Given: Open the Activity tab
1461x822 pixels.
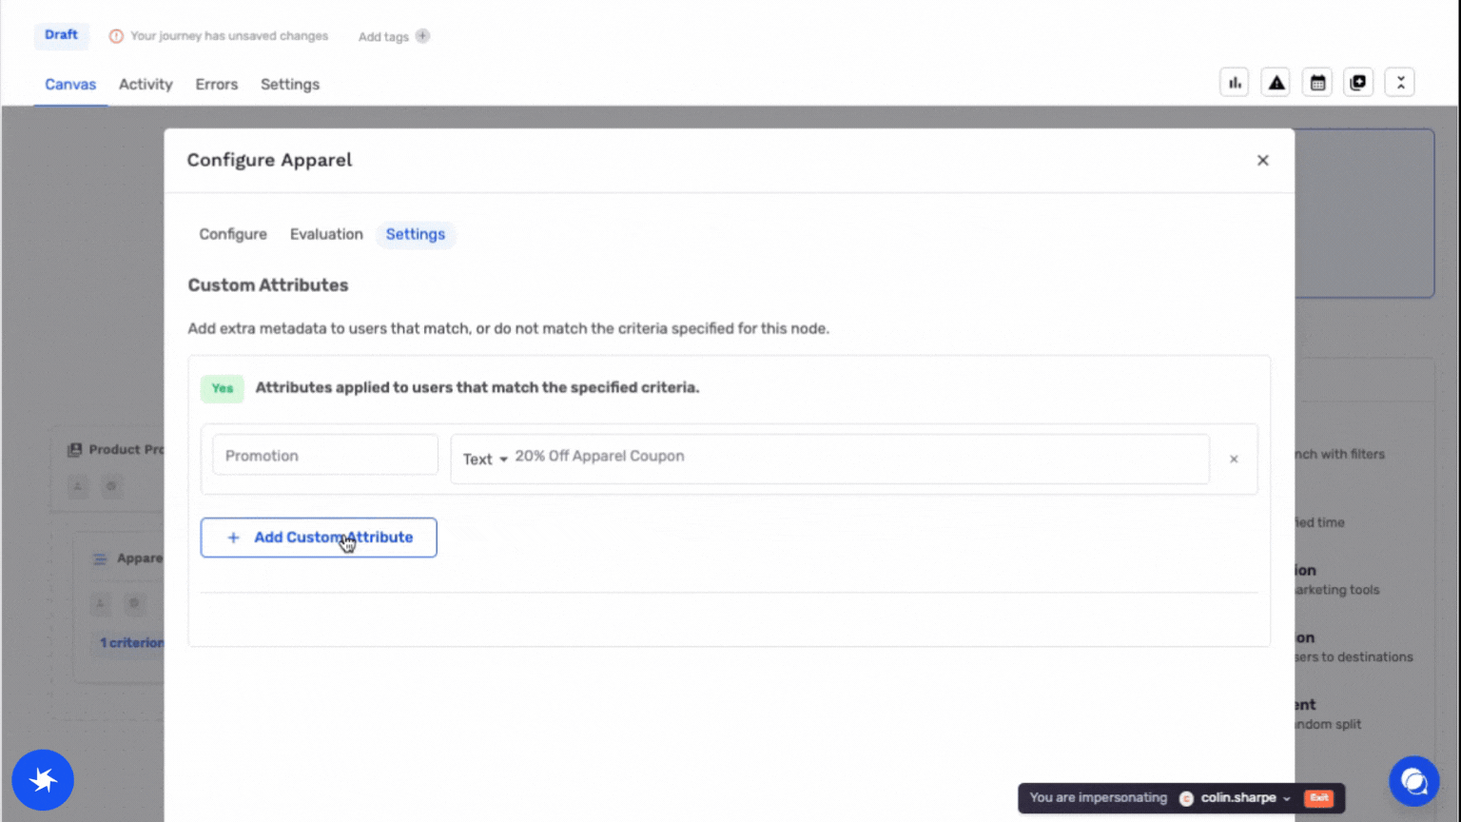Looking at the screenshot, I should point(146,85).
